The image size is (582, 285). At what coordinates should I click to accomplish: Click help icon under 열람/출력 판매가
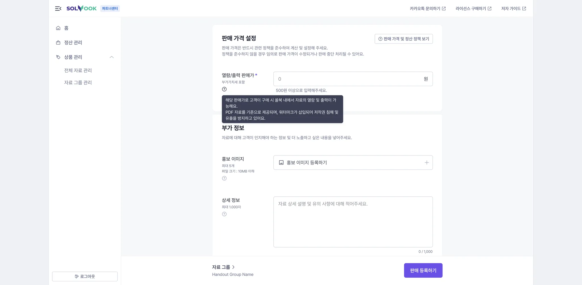(224, 89)
